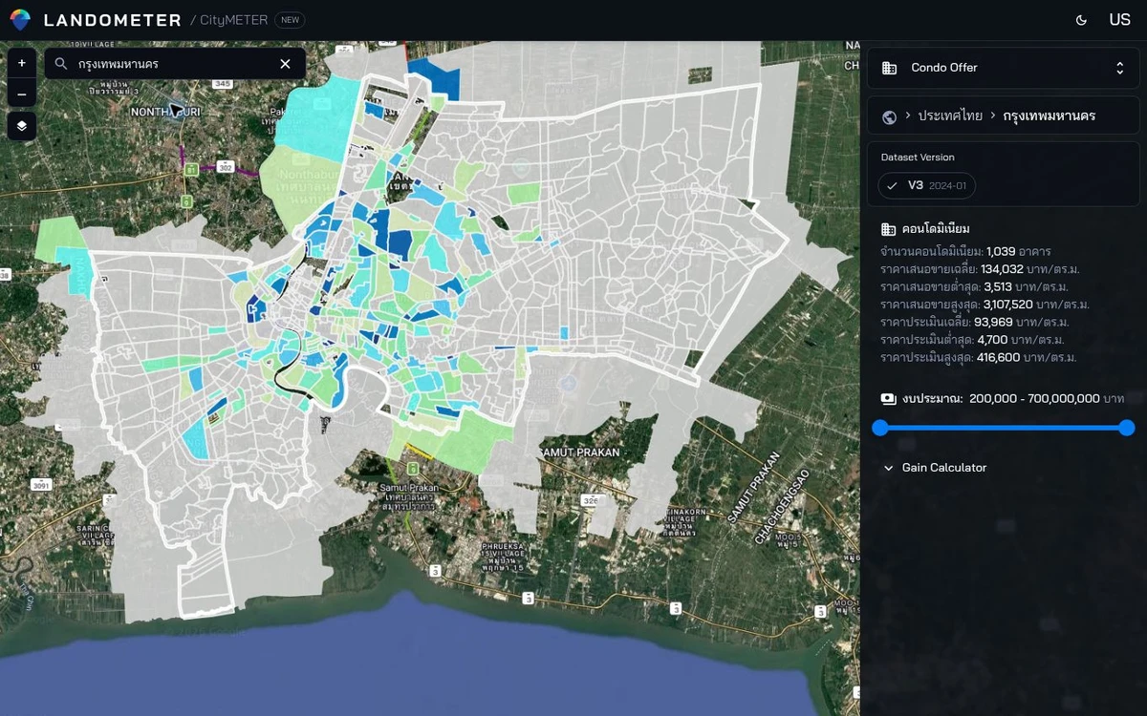The image size is (1147, 716).
Task: Select dataset version V3 2024-01
Action: click(x=926, y=185)
